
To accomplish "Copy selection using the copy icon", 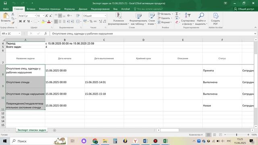I will pyautogui.click(x=13, y=19).
